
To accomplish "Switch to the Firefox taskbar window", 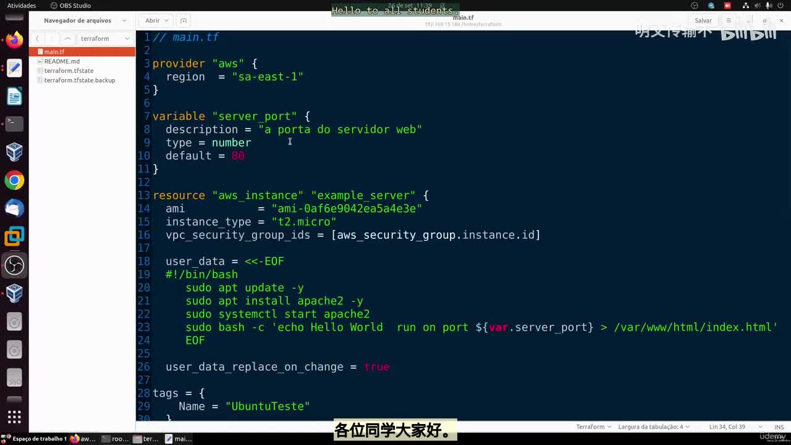I will point(83,439).
